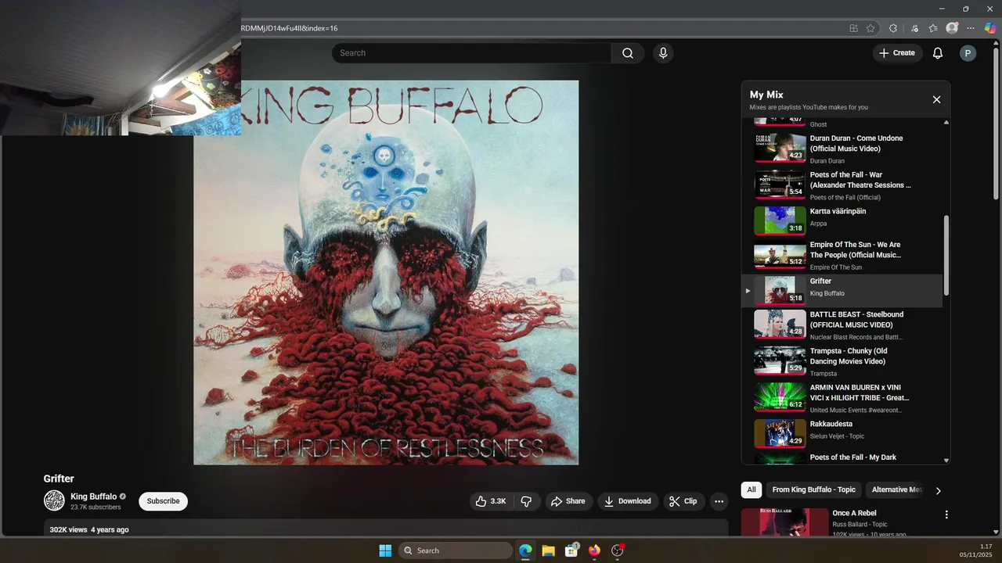
Task: Click the taskbar Search box
Action: click(x=456, y=550)
